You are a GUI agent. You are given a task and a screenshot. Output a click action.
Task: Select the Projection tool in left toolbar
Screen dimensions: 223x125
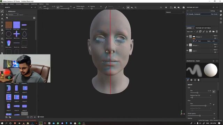pyautogui.click(x=2, y=18)
